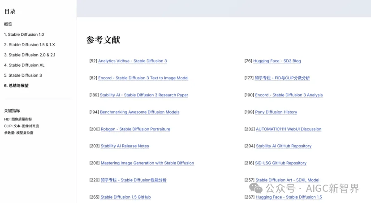Click the 目录 sidebar title
The image size is (371, 203).
[10, 11]
